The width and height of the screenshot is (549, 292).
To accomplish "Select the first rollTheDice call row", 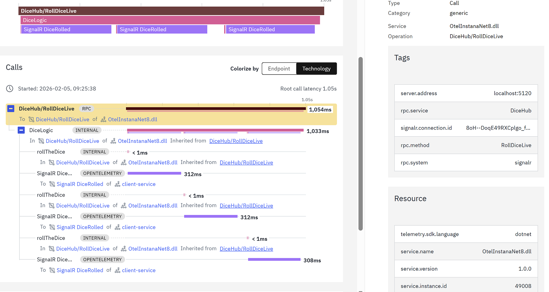I will click(51, 152).
